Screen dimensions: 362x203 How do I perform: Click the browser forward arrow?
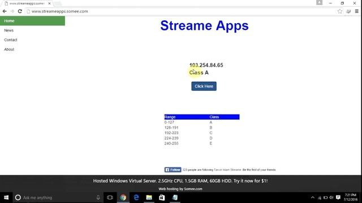(x=12, y=11)
